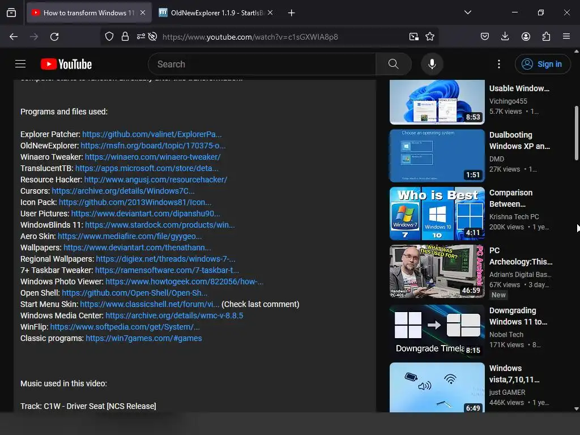This screenshot has height=435, width=580.
Task: Open the 'Downgrading Windows 11 to...' video title
Action: coord(518,316)
